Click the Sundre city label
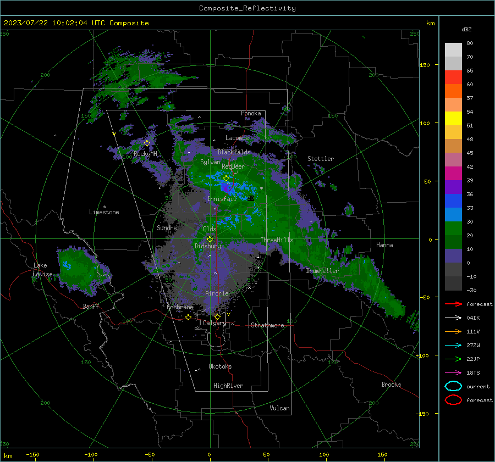Screen dimensions: 495x462 167,227
